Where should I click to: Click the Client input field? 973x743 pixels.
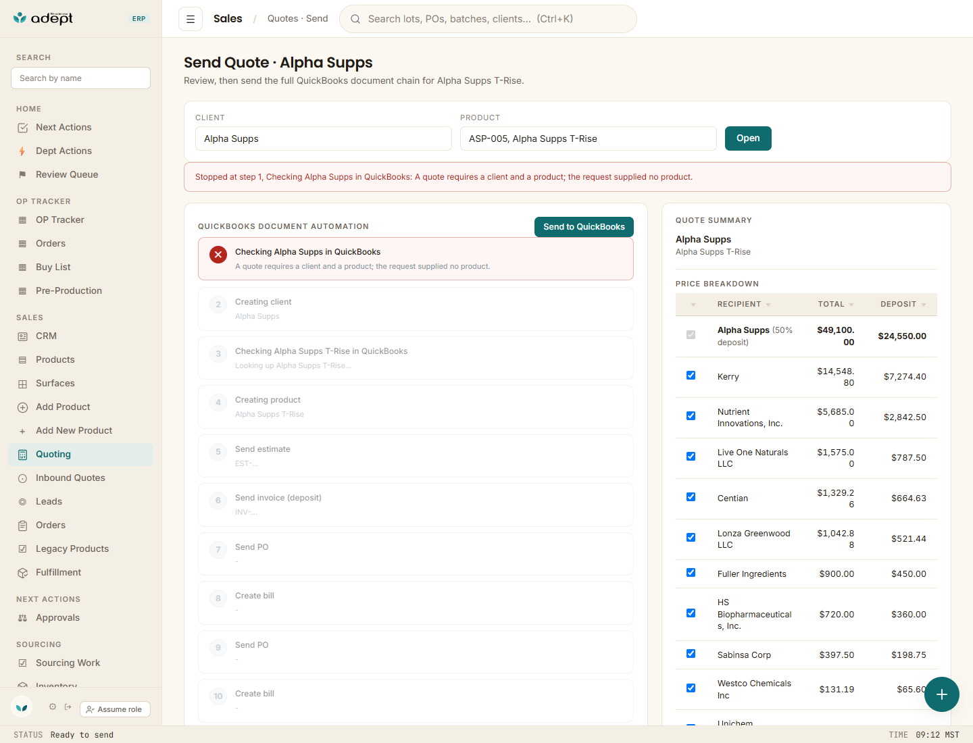(x=324, y=138)
